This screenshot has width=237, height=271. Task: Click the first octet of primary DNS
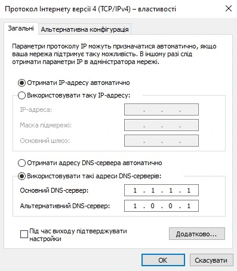(135, 190)
